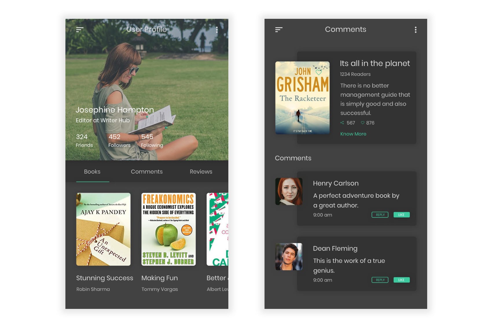This screenshot has width=492, height=328.
Task: Like Henry Carlson's comment
Action: (401, 215)
